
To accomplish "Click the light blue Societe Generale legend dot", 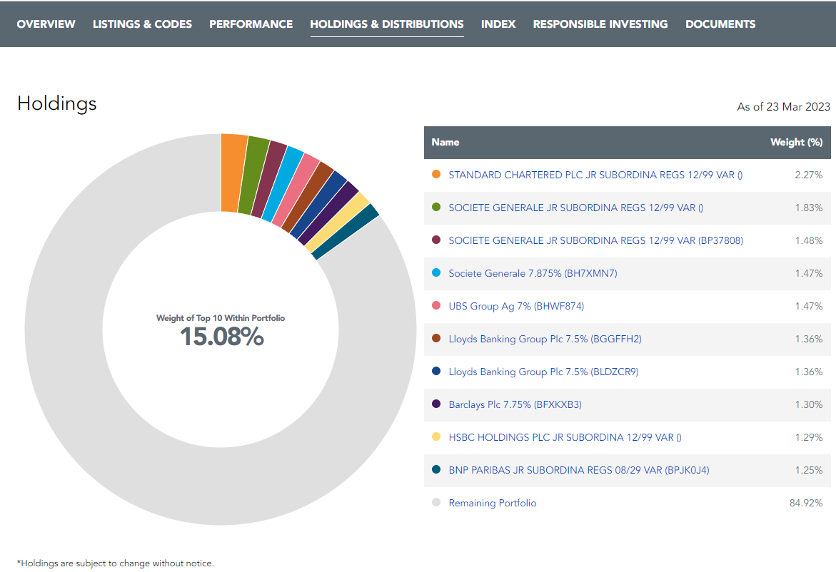I will pyautogui.click(x=436, y=273).
